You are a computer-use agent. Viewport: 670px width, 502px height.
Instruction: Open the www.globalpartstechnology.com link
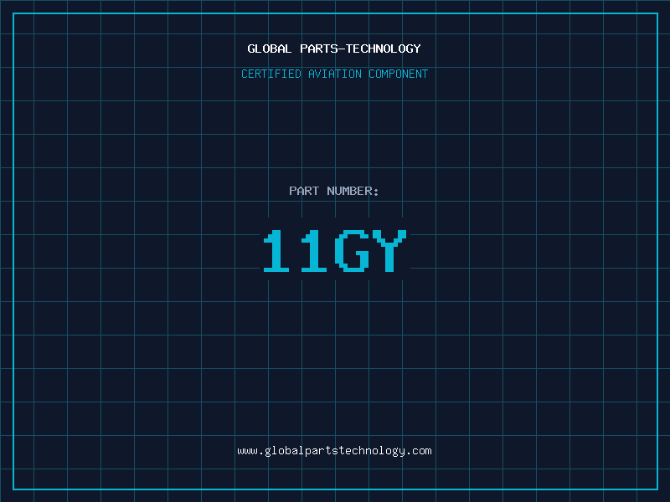(x=334, y=451)
